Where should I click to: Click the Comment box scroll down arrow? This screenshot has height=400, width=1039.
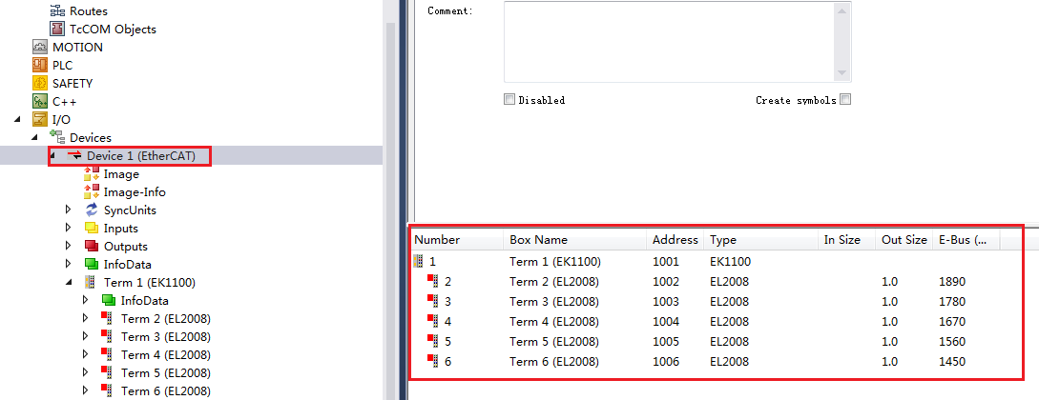842,72
